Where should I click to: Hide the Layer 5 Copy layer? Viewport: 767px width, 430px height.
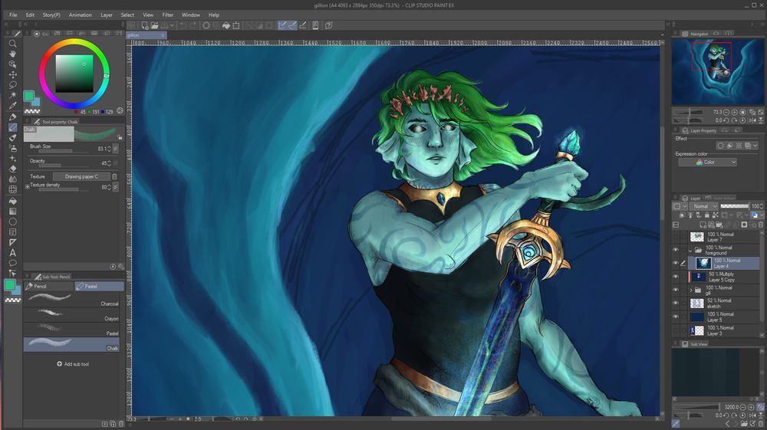676,277
